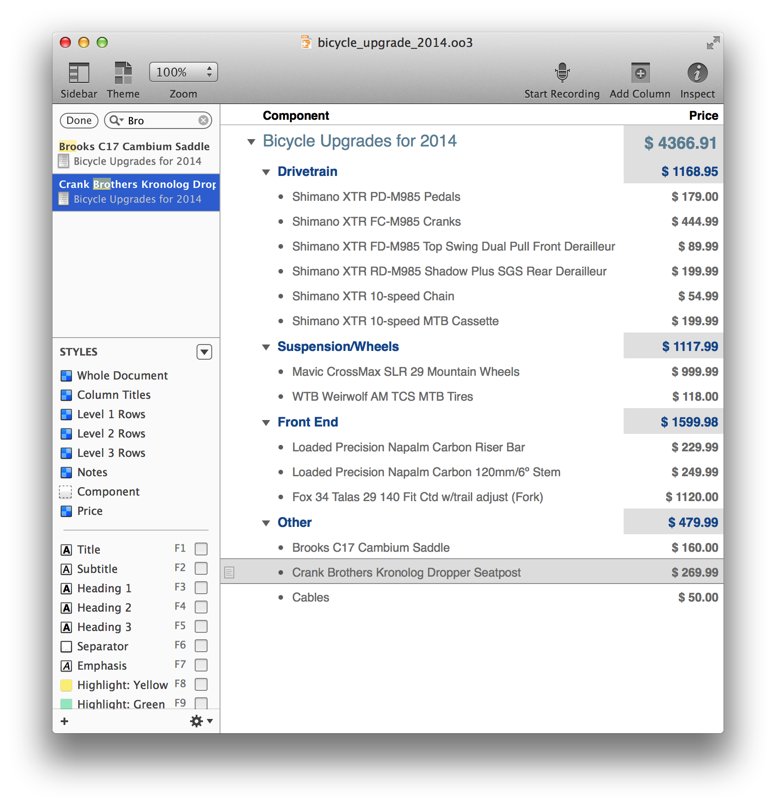This screenshot has width=776, height=806.
Task: Click the Done button
Action: tap(79, 121)
